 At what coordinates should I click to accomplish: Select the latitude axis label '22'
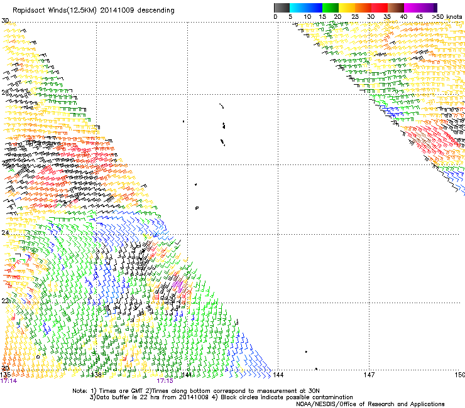pos(5,301)
